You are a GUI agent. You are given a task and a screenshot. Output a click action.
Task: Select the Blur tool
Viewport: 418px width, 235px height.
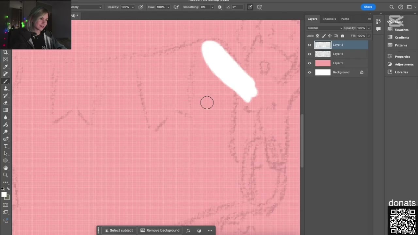click(x=6, y=117)
